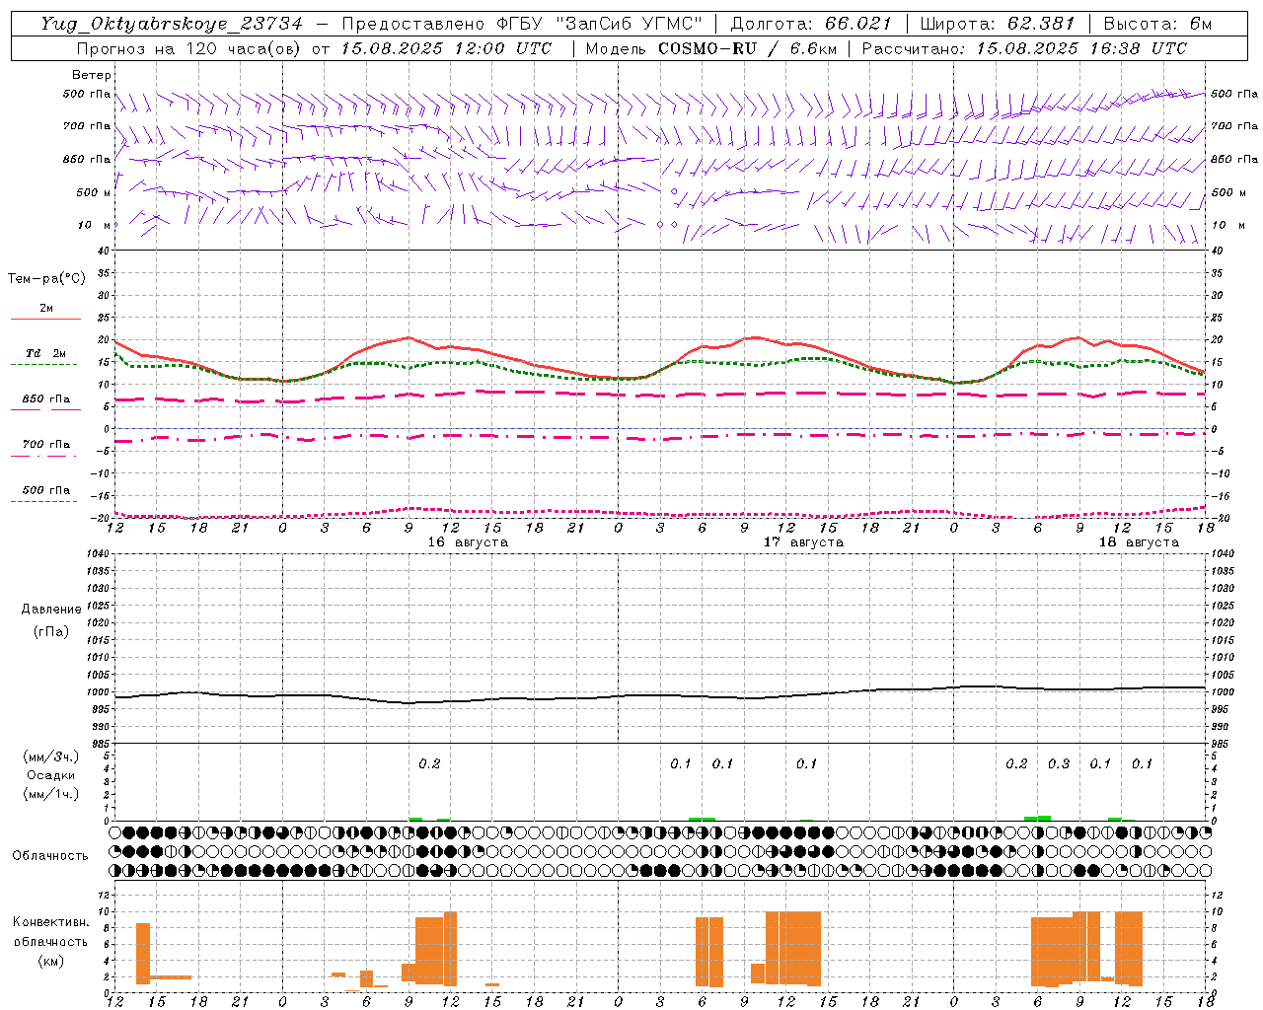Click the (км) unit label

[50, 962]
